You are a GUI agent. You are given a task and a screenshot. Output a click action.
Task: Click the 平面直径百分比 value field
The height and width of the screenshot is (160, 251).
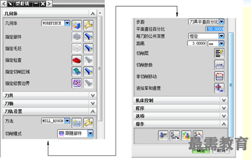pyautogui.click(x=215, y=29)
